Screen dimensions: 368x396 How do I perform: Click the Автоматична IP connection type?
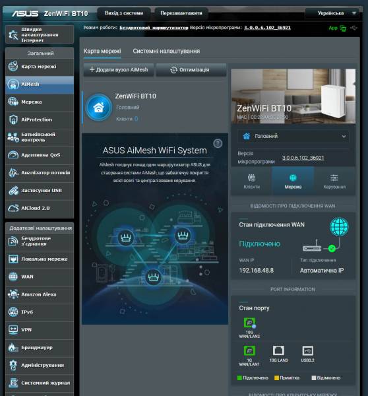click(x=322, y=271)
